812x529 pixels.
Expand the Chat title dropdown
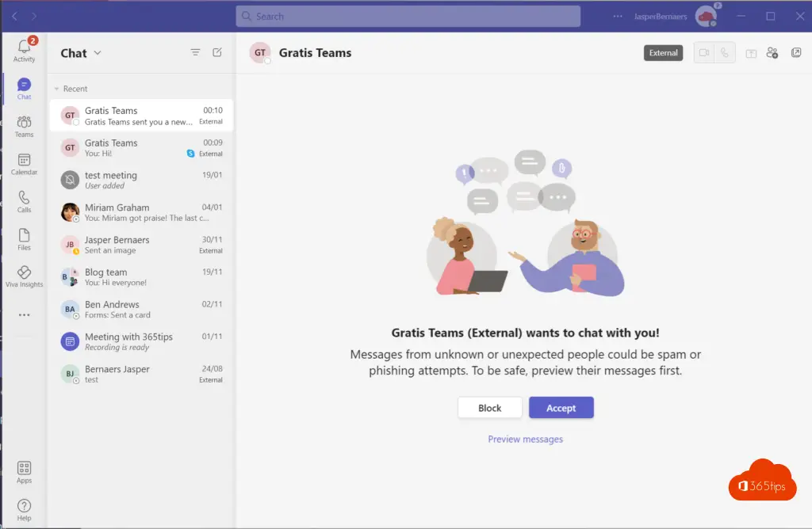[98, 53]
